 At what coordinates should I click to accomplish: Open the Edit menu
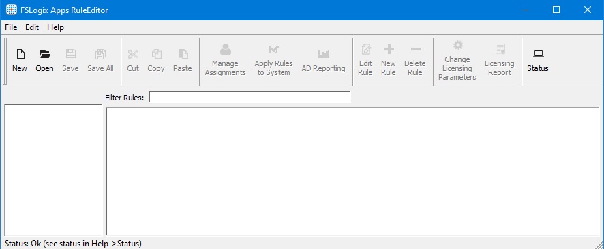[x=32, y=27]
